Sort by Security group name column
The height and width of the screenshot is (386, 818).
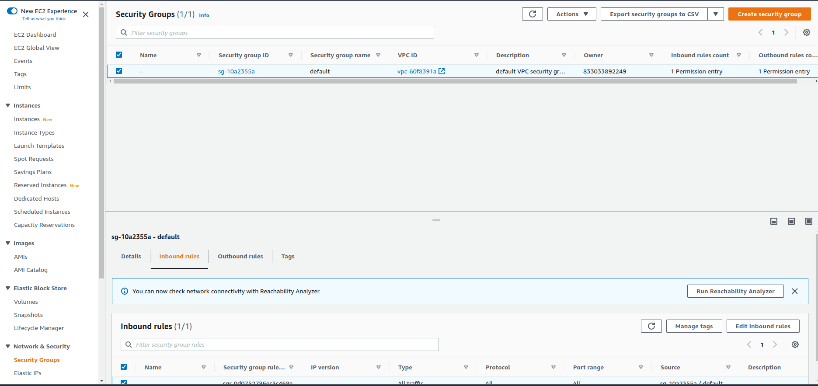(378, 55)
